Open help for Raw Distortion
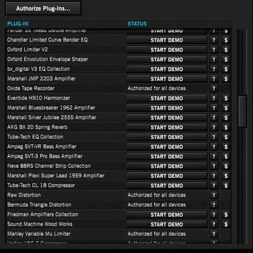The height and width of the screenshot is (253, 253). click(214, 195)
